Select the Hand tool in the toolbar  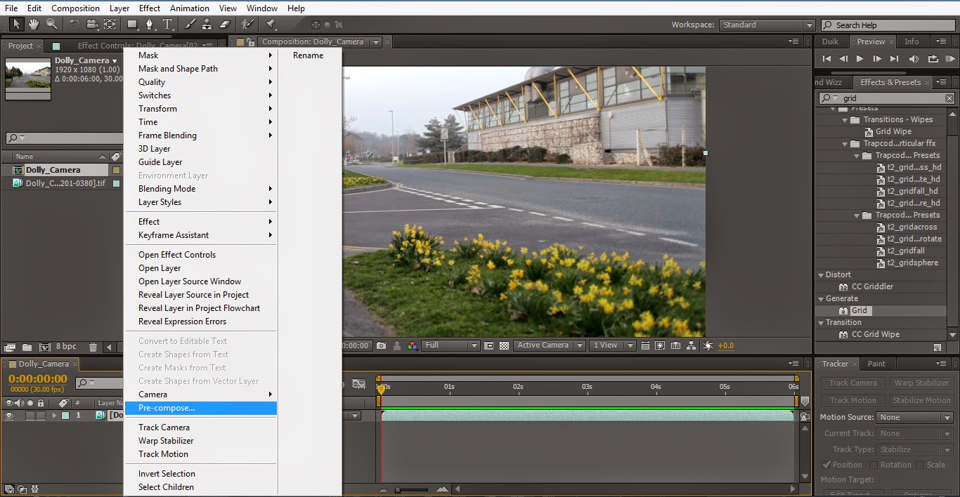tap(34, 25)
